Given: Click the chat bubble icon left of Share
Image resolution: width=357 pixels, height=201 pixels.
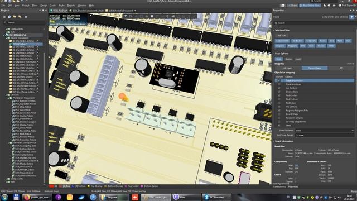Looking at the screenshot, I should (283, 6).
